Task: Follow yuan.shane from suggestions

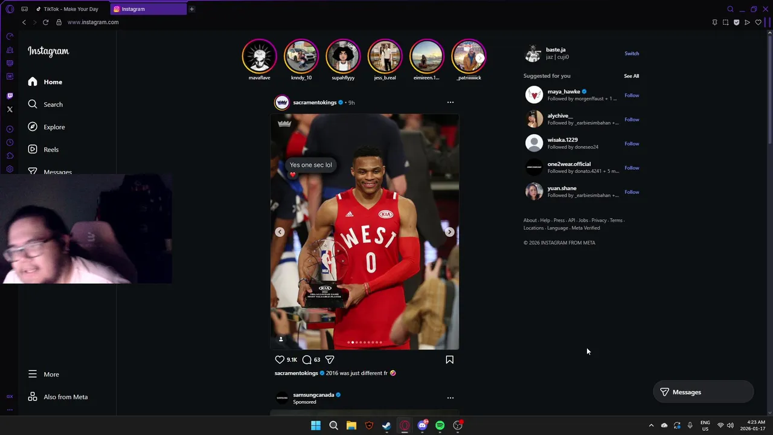Action: 632,192
